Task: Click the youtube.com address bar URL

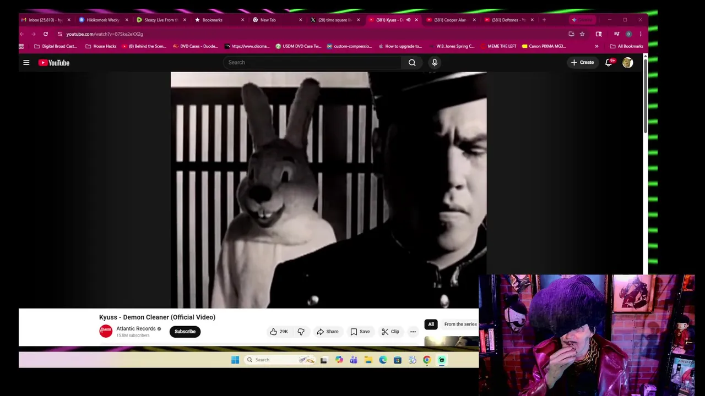Action: coord(105,34)
